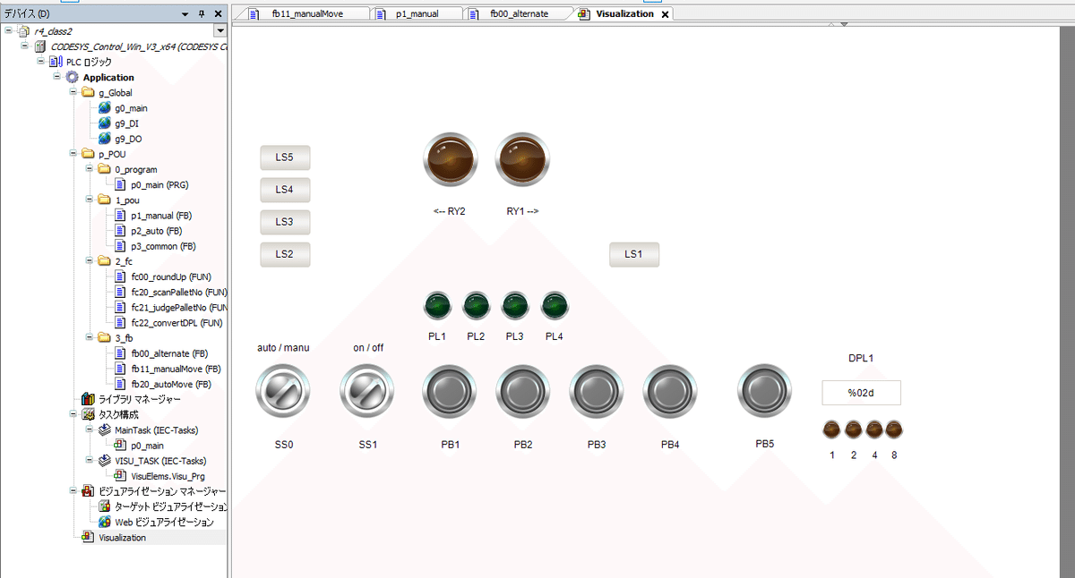Image resolution: width=1075 pixels, height=578 pixels.
Task: Select the g_Global folder
Action: 115,92
